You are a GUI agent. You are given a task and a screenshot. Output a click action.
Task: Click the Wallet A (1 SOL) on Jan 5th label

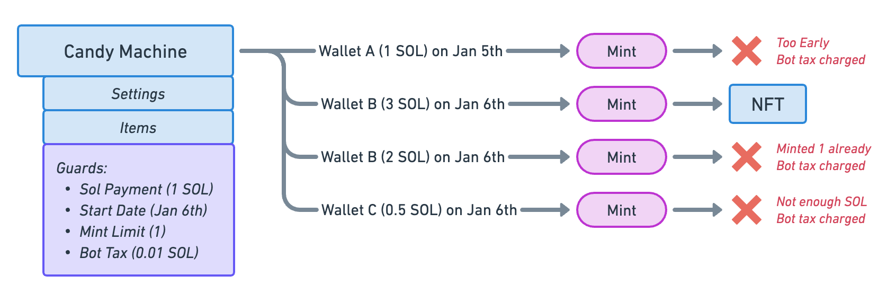tap(410, 51)
